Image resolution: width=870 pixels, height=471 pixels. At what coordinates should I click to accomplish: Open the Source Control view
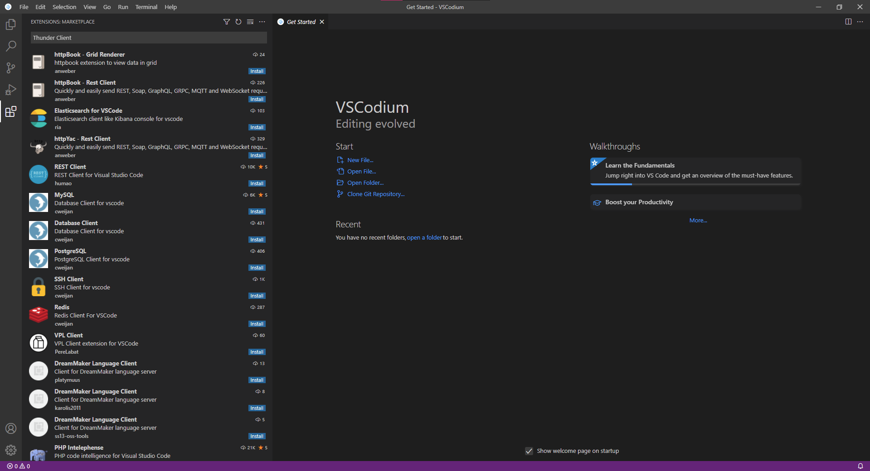click(11, 67)
